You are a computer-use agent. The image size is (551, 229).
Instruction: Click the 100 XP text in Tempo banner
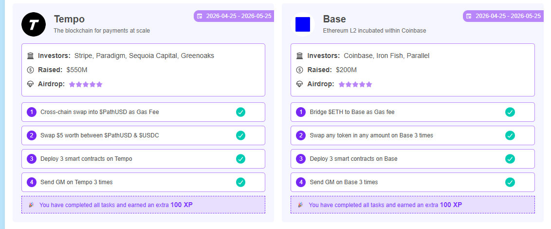(182, 205)
